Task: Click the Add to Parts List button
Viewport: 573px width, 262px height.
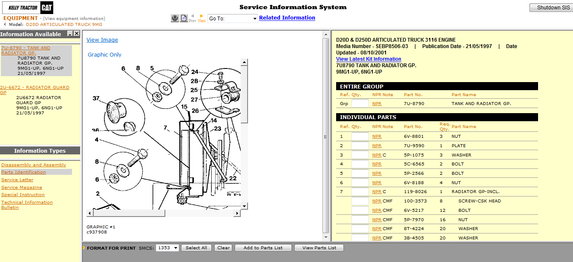Action: click(263, 247)
